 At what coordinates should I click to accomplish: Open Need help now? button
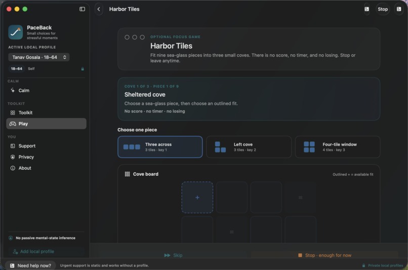tap(30, 265)
